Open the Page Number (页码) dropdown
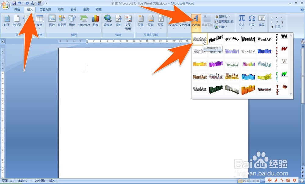The image size is (305, 184). 160,22
